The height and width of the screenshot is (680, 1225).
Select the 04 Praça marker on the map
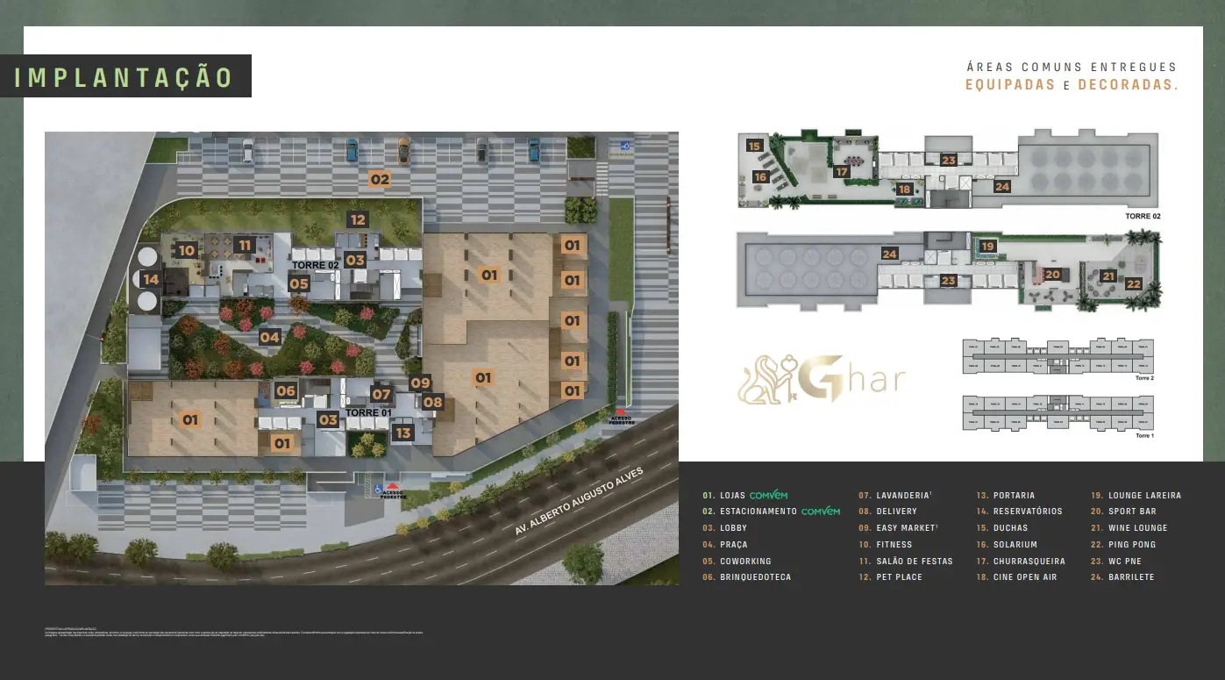click(x=269, y=337)
